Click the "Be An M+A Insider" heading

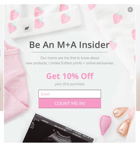pyautogui.click(x=69, y=45)
